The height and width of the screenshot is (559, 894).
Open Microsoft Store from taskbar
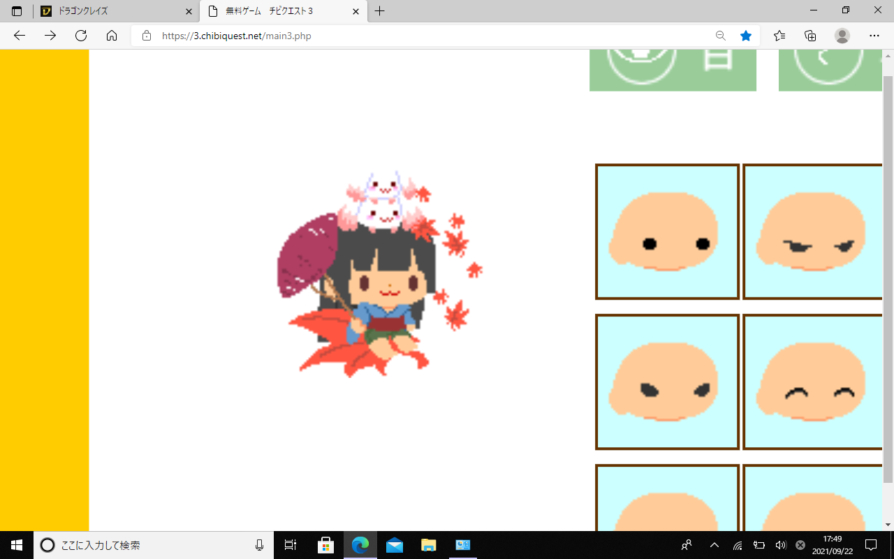click(x=325, y=545)
